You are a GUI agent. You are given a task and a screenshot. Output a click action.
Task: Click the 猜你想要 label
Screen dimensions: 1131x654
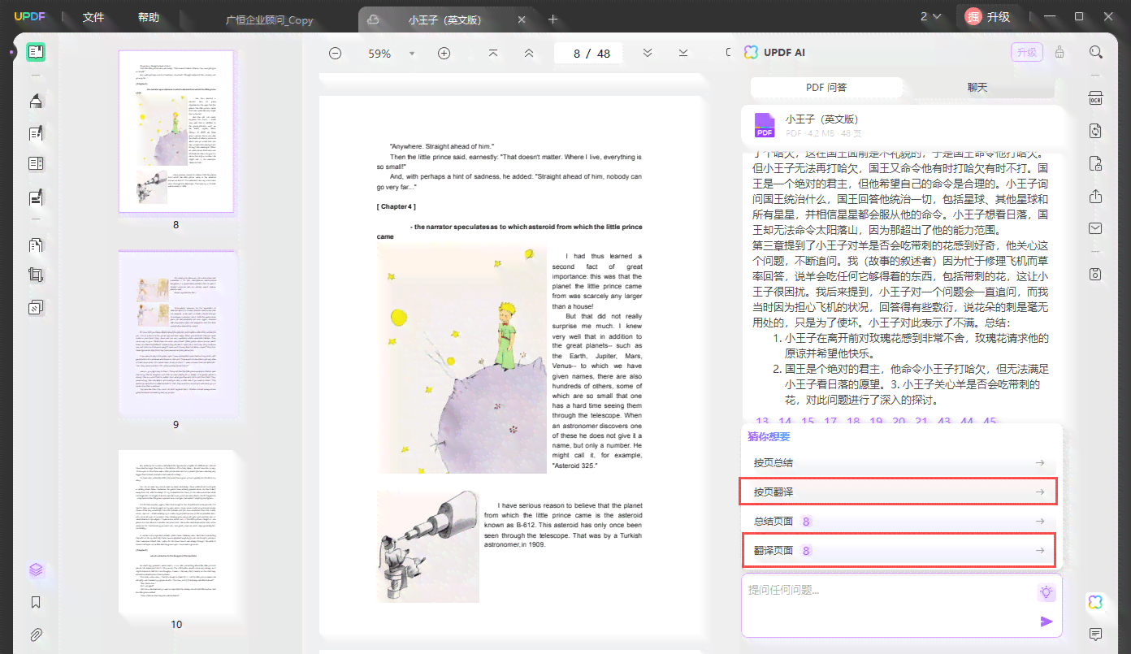[x=768, y=436]
